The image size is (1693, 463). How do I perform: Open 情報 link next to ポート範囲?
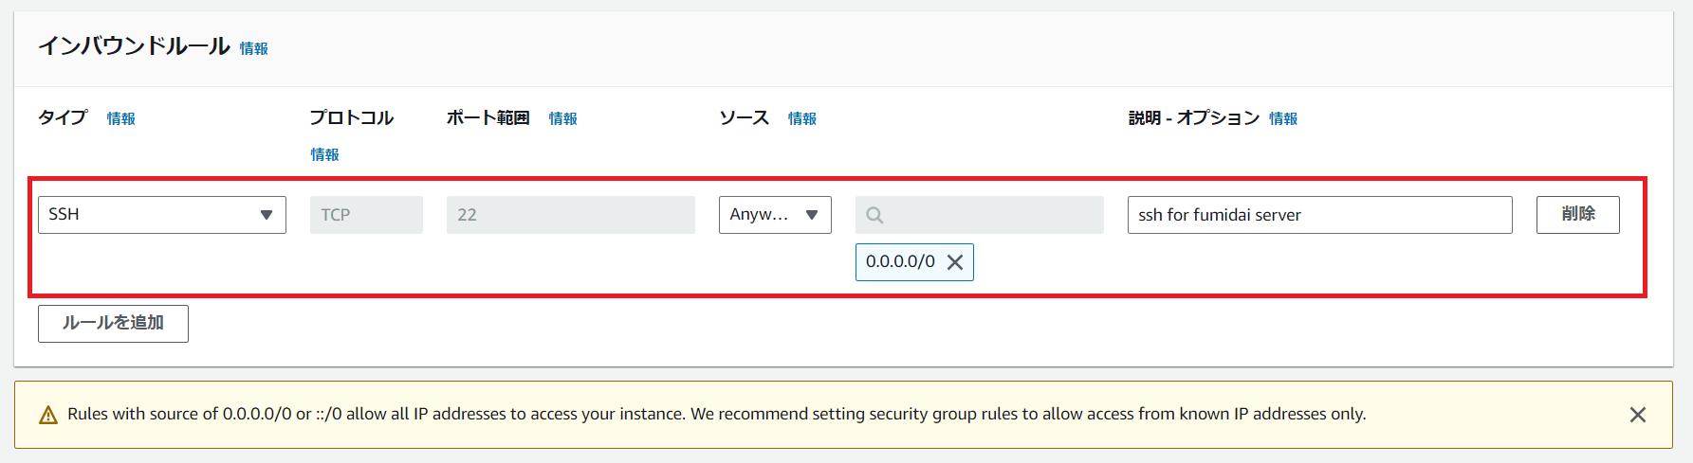(x=562, y=118)
